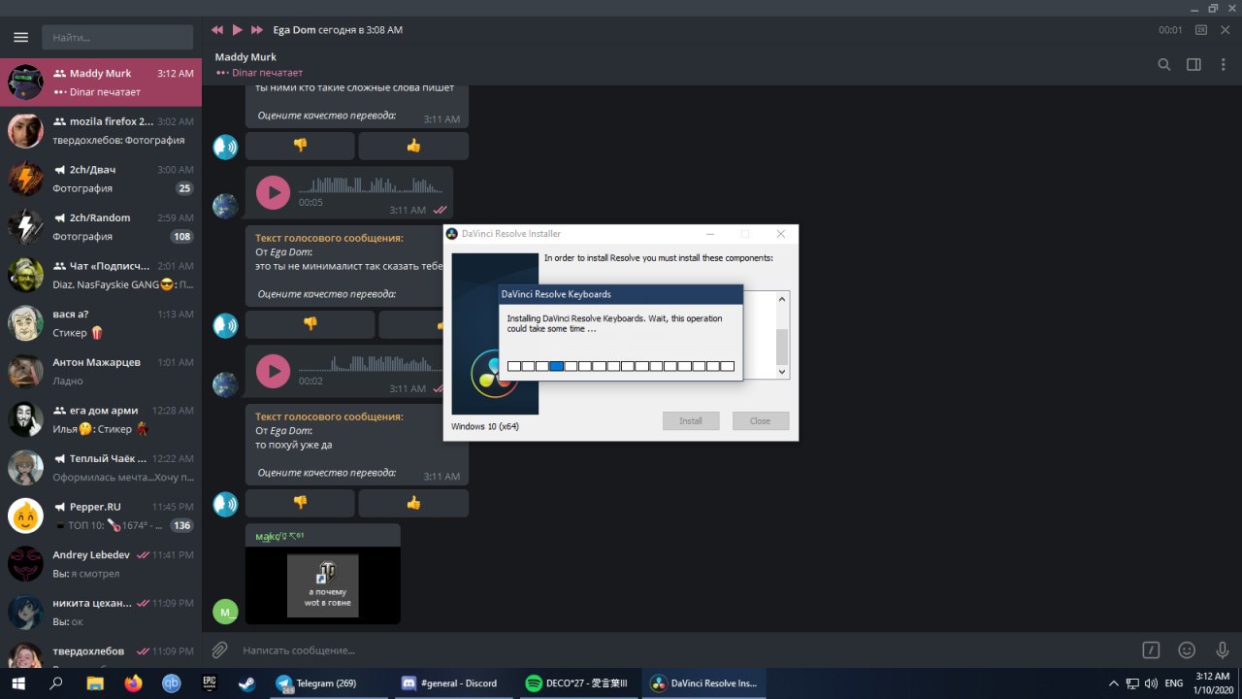Image resolution: width=1242 pixels, height=699 pixels.
Task: Select the Maddy Murk chat in list
Action: [101, 83]
